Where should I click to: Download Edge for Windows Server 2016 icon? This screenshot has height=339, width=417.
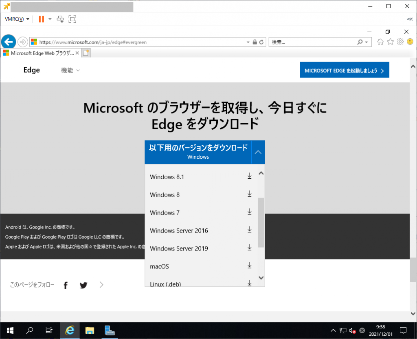click(250, 229)
